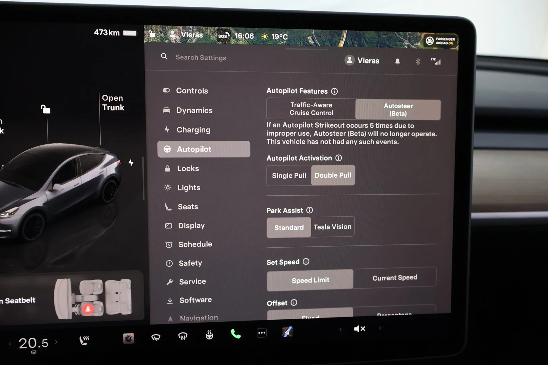Tap the SOS emergency icon
The image size is (548, 365).
point(223,35)
